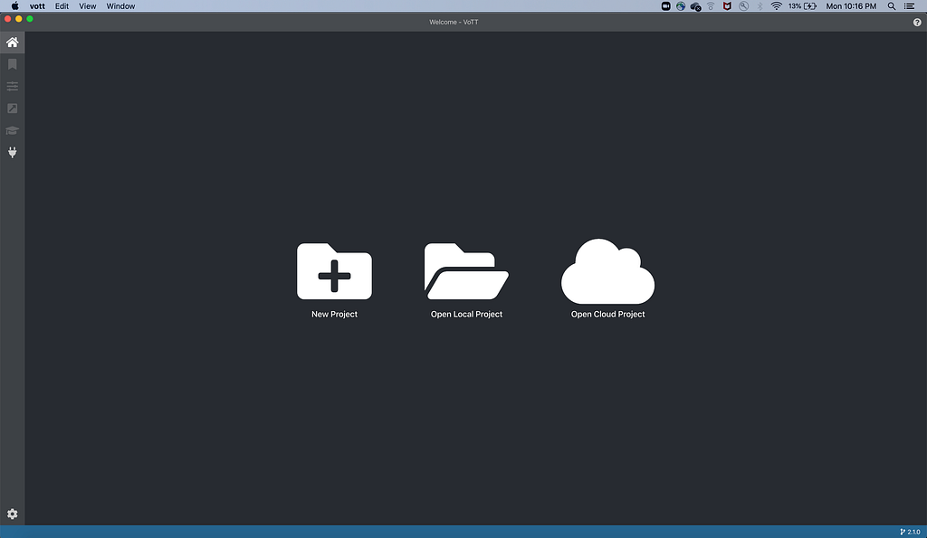Click the Zoom camera menu bar icon

[x=665, y=6]
